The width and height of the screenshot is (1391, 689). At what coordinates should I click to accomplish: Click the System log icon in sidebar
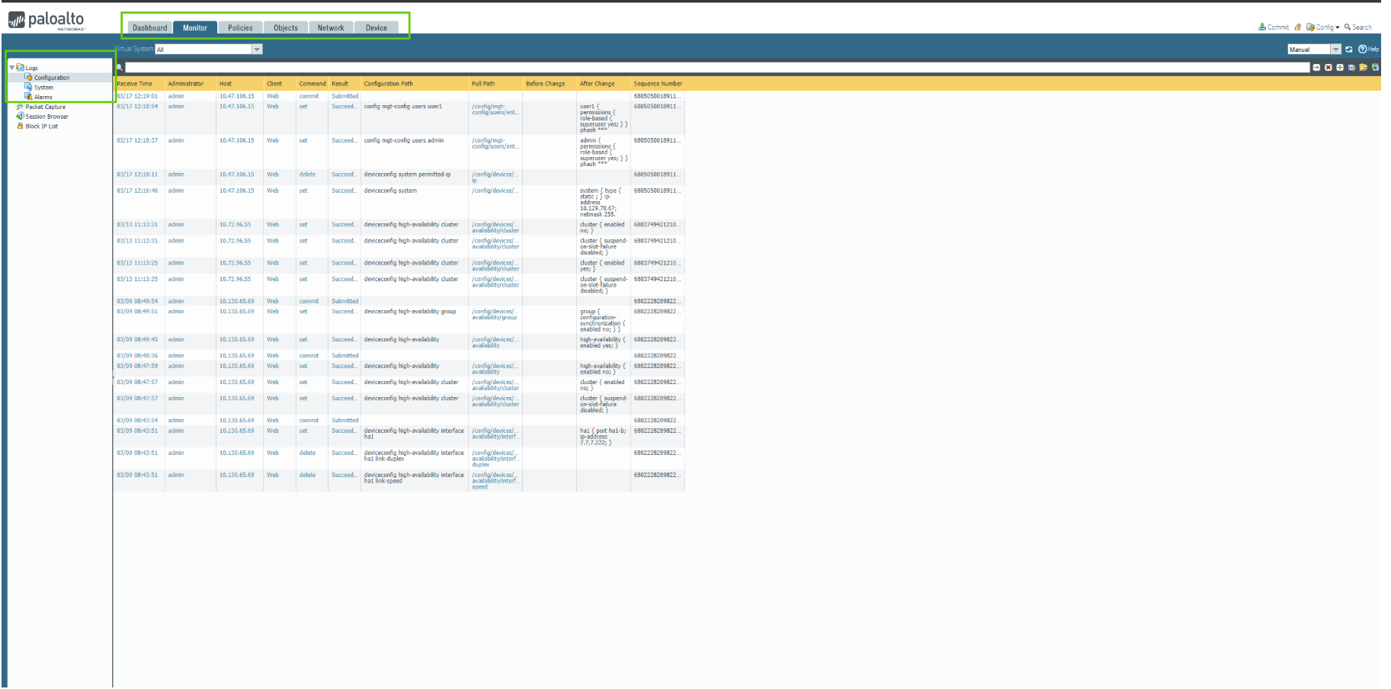tap(29, 88)
